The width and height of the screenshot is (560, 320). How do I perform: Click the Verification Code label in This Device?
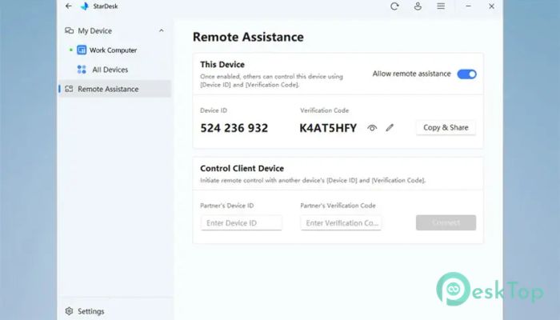[324, 110]
